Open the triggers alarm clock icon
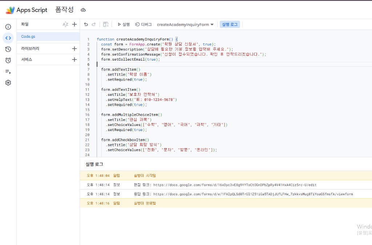This screenshot has height=245, width=372. point(8,60)
